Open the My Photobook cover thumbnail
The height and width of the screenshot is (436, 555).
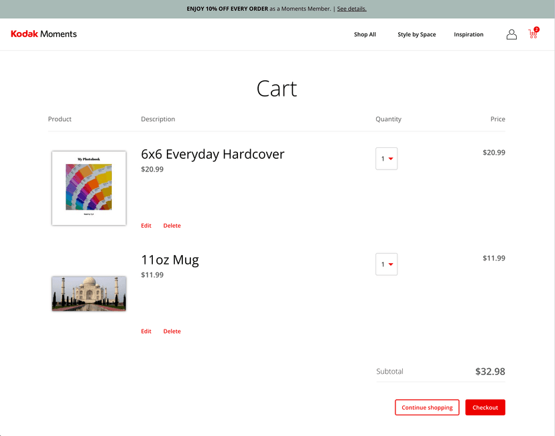point(89,188)
